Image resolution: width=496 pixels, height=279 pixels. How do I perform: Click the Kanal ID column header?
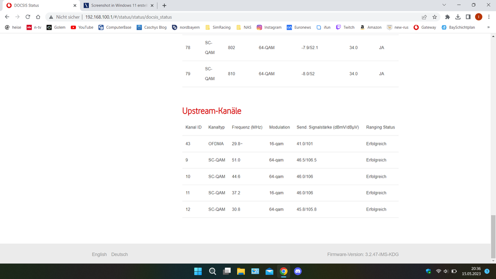point(193,127)
